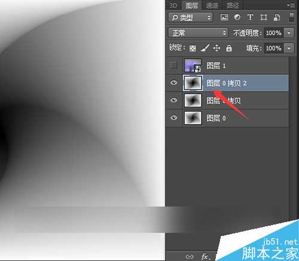Viewport: 299px width, 261px height.
Task: Filter layers by smart object icon
Action: (x=277, y=17)
